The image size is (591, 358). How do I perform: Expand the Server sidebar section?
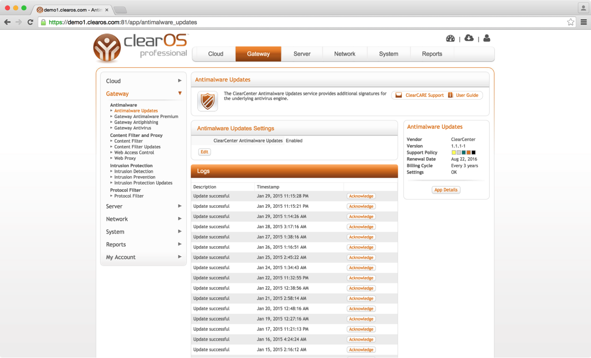144,207
